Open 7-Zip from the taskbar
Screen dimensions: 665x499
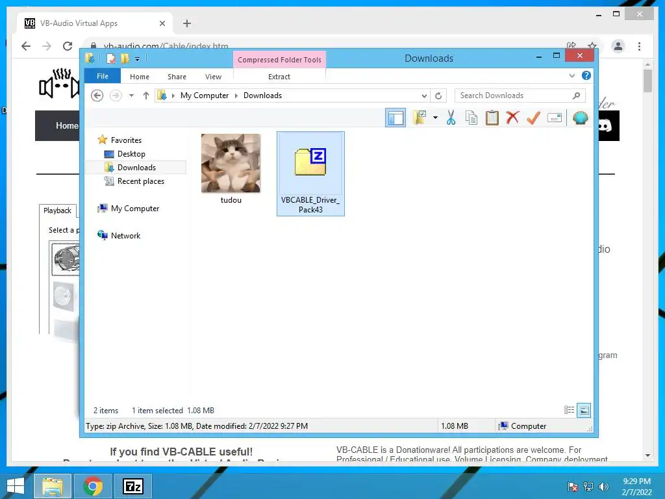[x=132, y=486]
